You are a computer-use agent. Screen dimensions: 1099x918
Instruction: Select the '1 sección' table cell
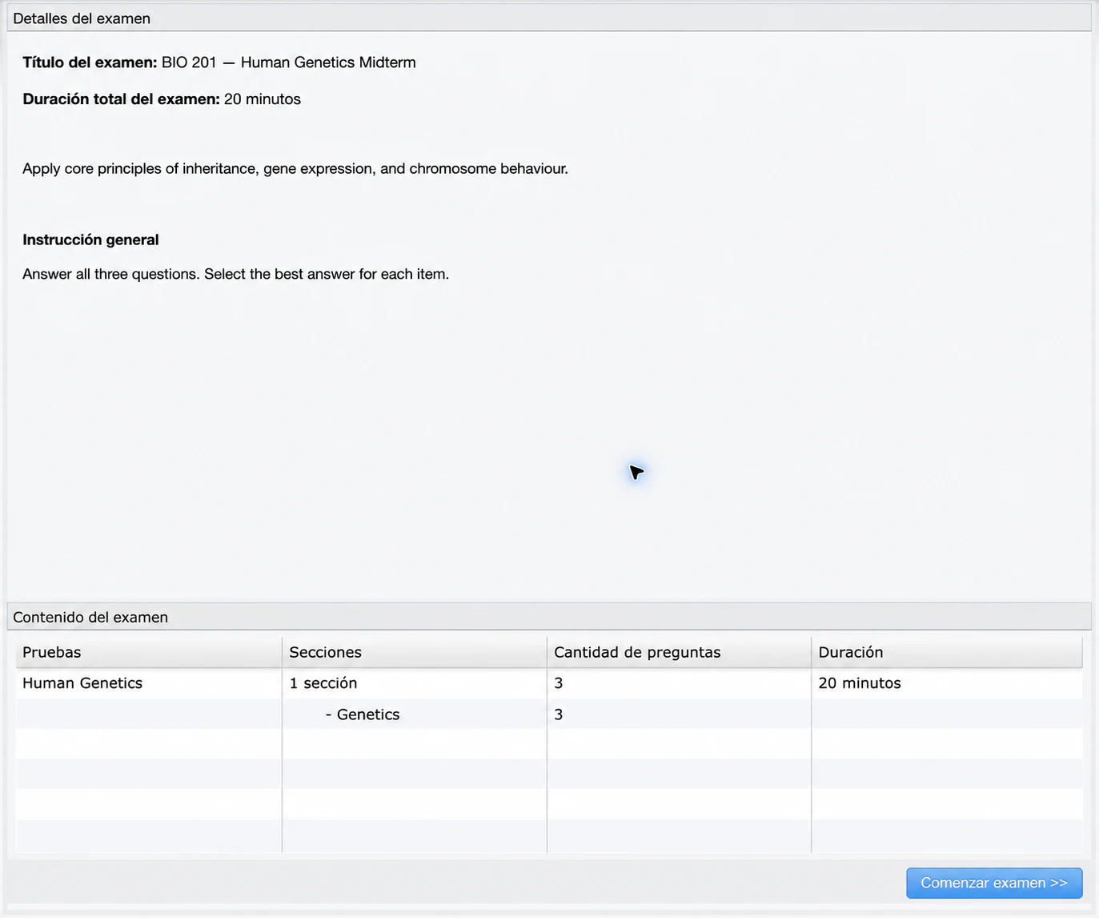click(415, 683)
